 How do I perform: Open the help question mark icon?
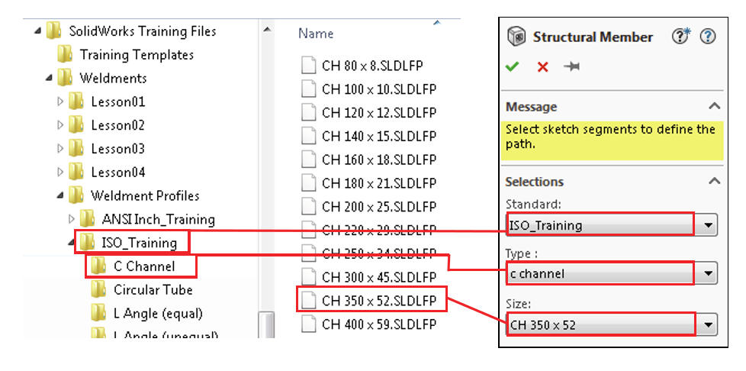point(709,36)
